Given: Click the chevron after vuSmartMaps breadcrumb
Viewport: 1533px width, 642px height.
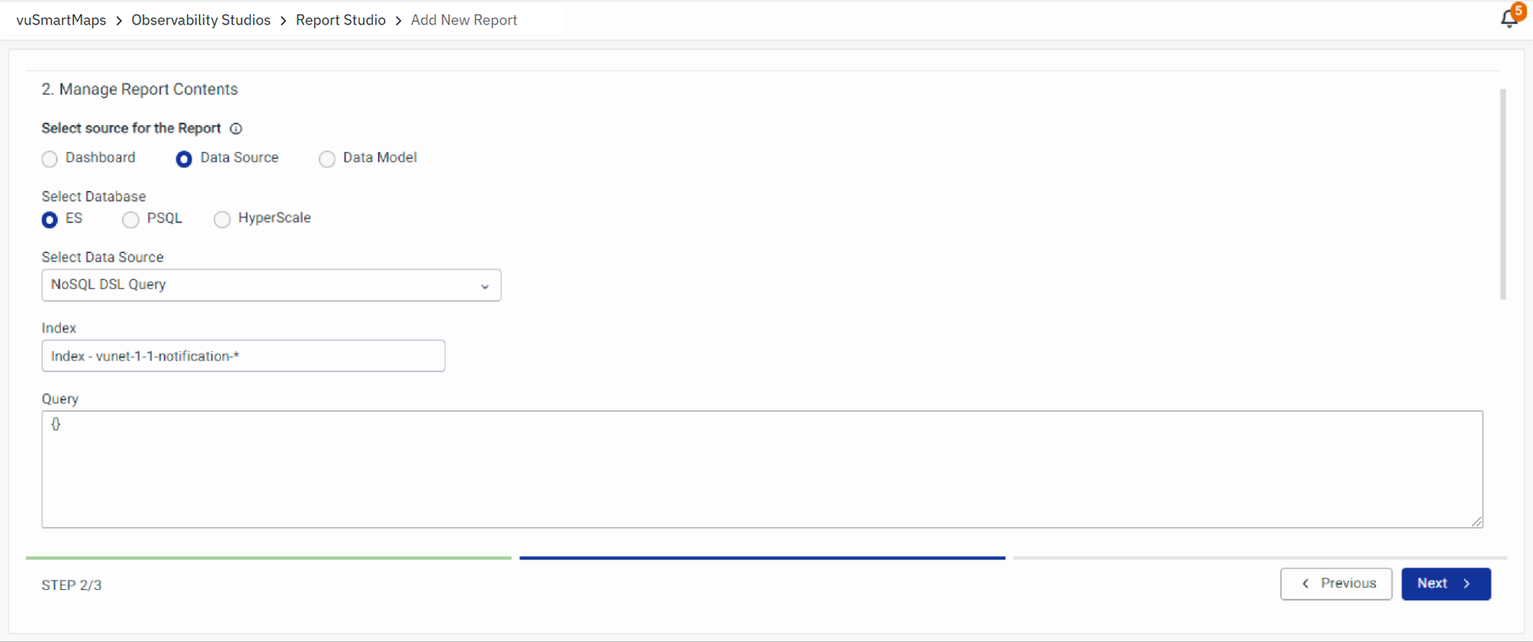Looking at the screenshot, I should pos(119,21).
